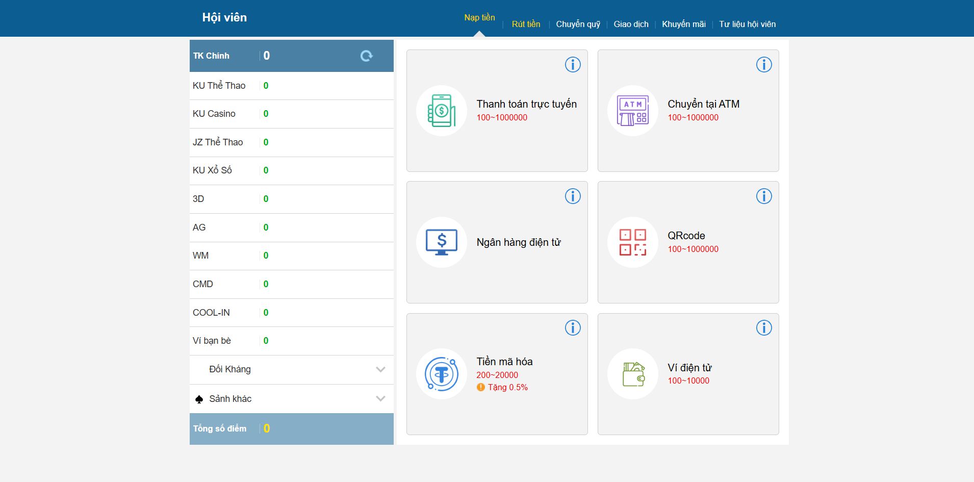Click the spade icon next to Sảnh khác
The height and width of the screenshot is (482, 974).
199,399
